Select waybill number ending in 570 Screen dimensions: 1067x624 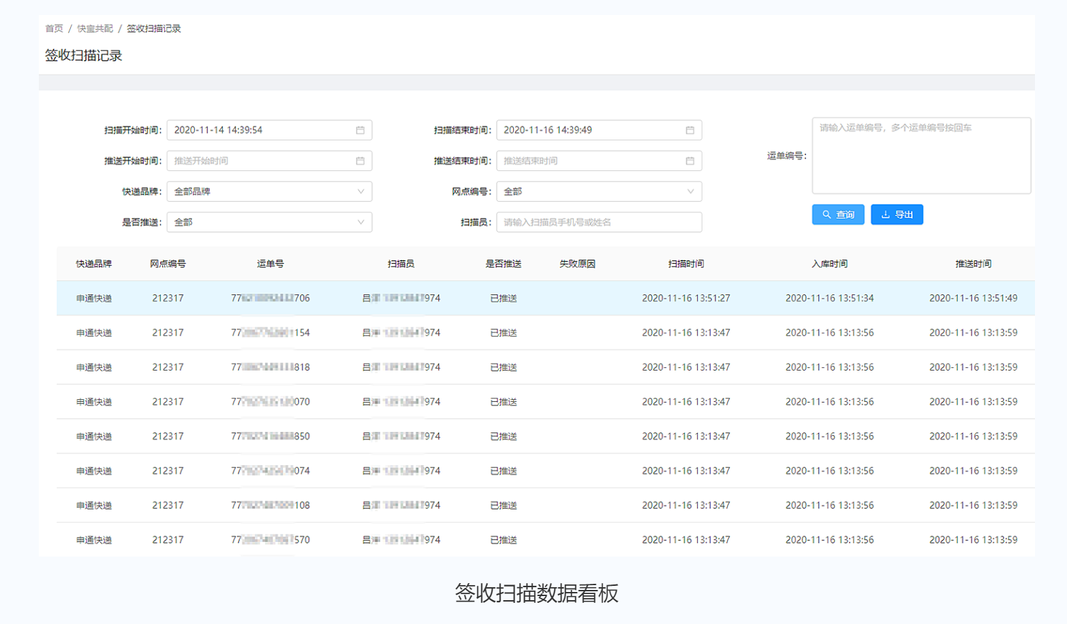(270, 540)
